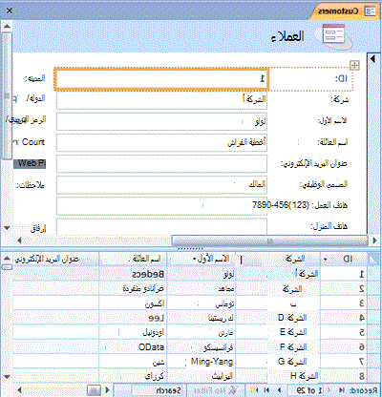Click the OData last name cell
The height and width of the screenshot is (397, 382).
tap(133, 346)
